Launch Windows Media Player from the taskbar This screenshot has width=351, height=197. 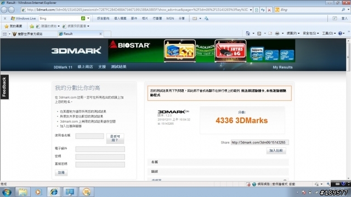point(38,192)
